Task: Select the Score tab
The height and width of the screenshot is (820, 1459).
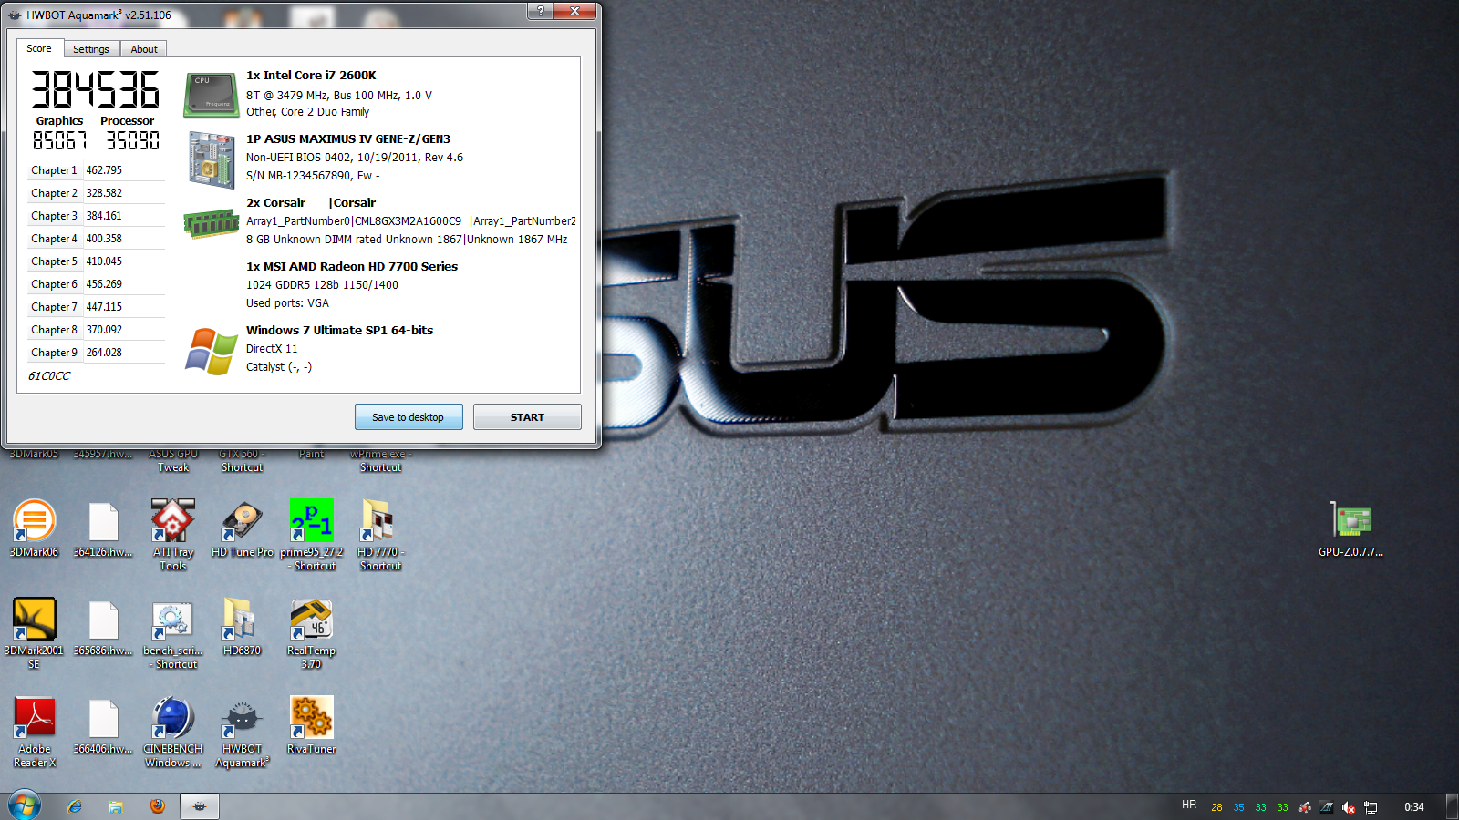Action: pos(39,48)
